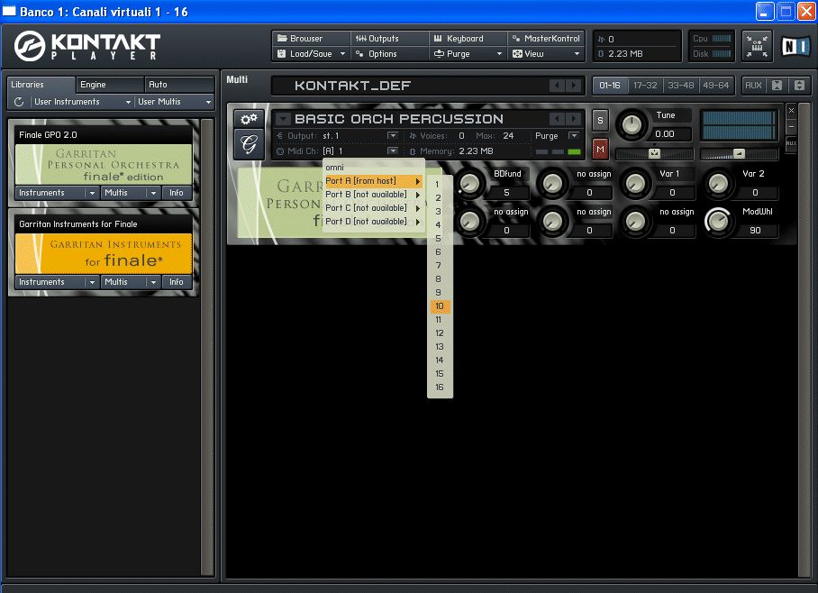Toggle the Browser panel
The image size is (818, 593).
pos(311,39)
